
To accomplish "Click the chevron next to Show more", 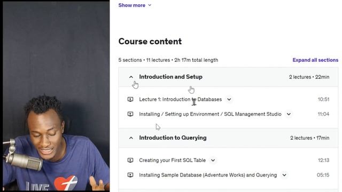I will coord(150,5).
